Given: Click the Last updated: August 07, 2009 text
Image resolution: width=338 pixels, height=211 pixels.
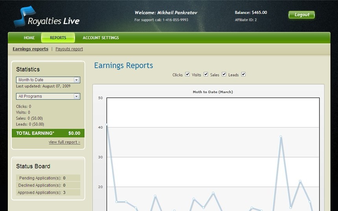Looking at the screenshot, I should point(43,86).
